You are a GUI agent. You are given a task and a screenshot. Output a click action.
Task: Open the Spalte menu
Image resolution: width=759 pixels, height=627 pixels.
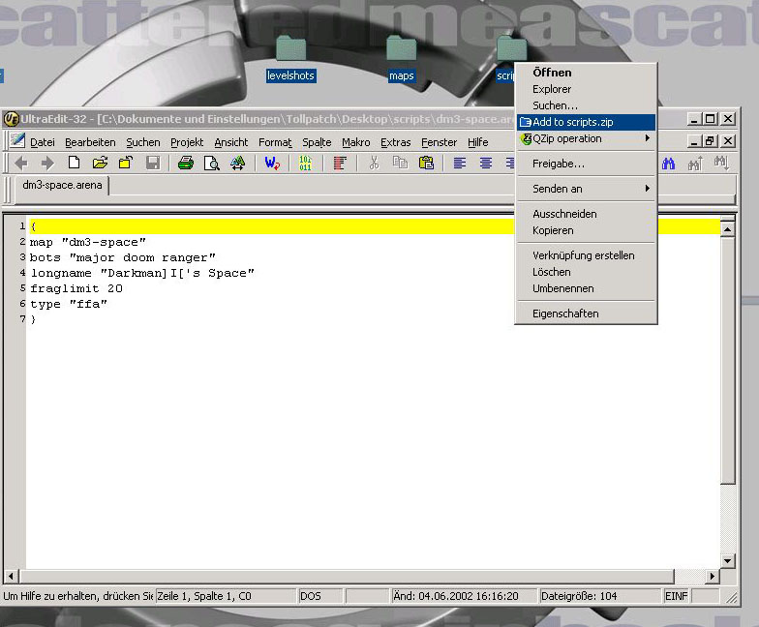click(317, 142)
